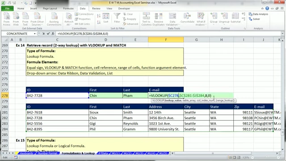Image resolution: width=286 pixels, height=161 pixels.
Task: Adjust the zoom slider
Action: (265, 157)
